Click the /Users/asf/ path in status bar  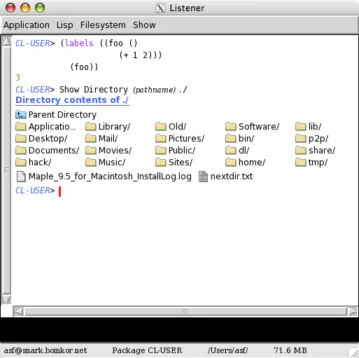(228, 350)
